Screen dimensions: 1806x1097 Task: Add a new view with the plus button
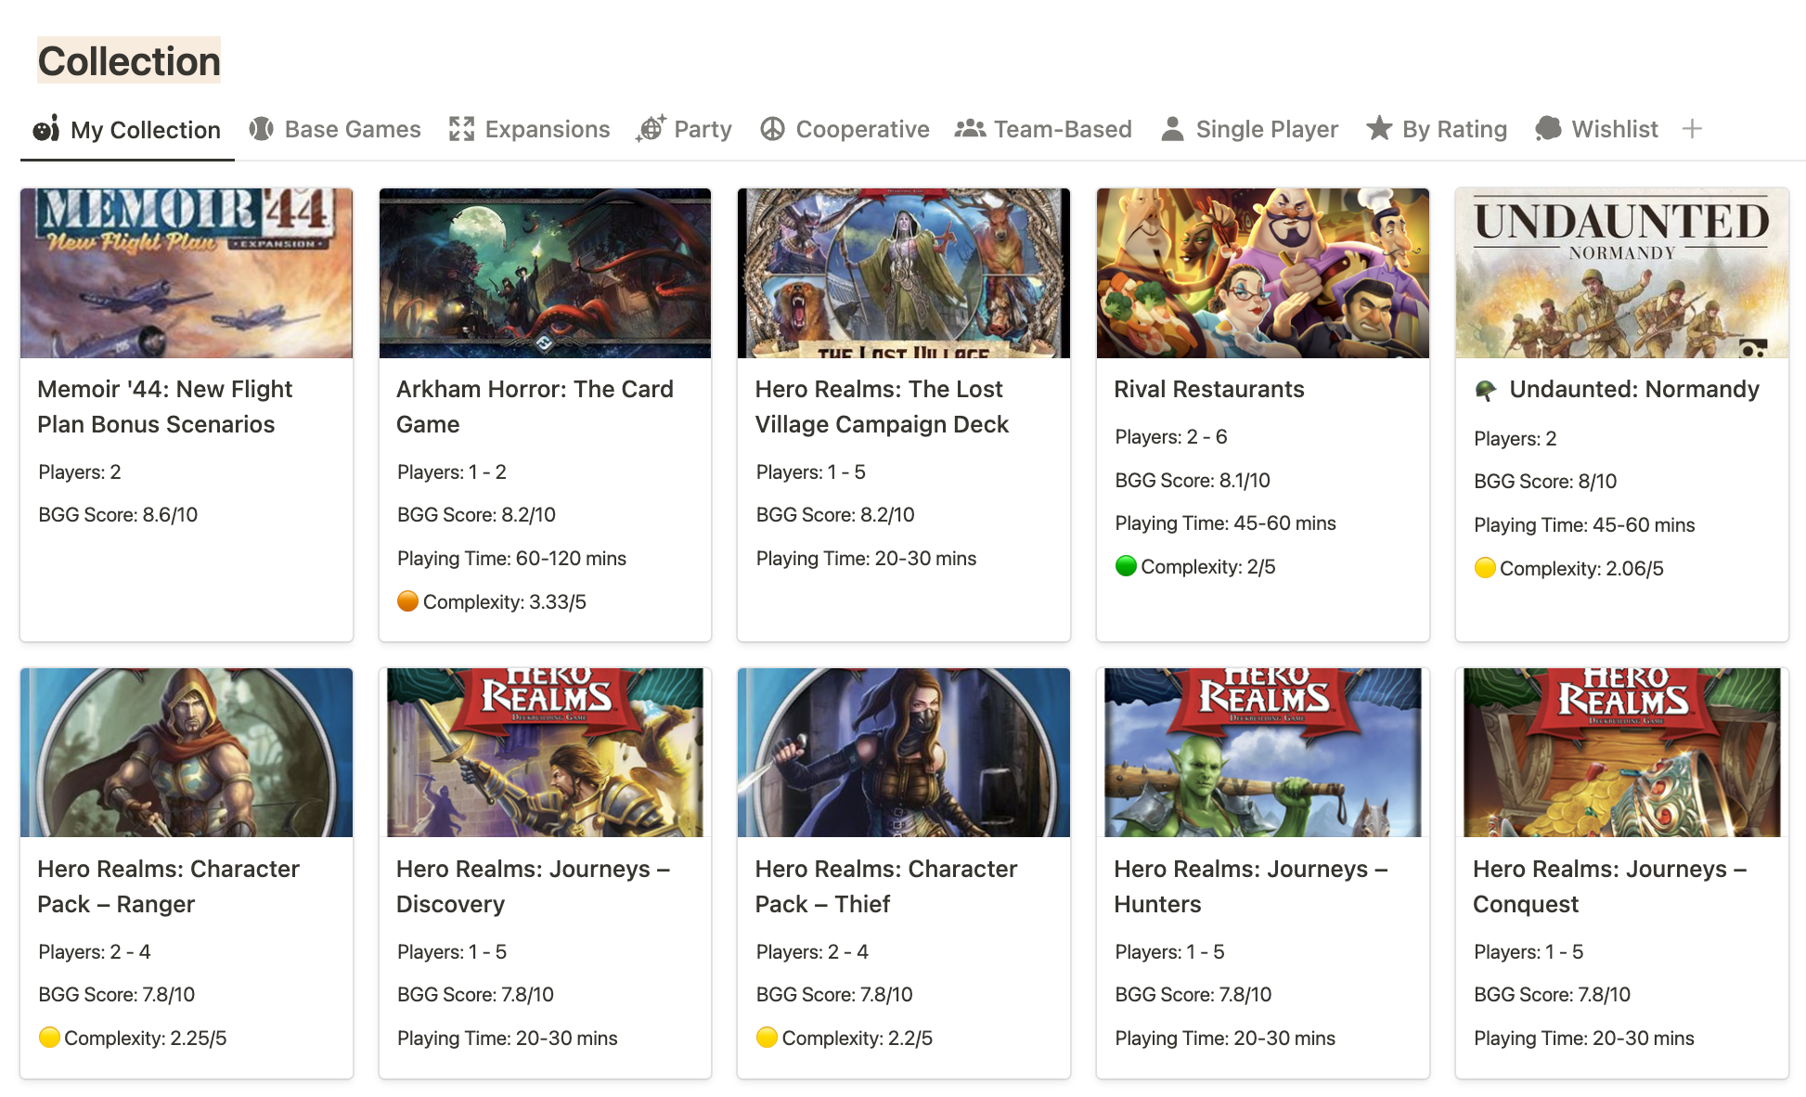coord(1692,129)
